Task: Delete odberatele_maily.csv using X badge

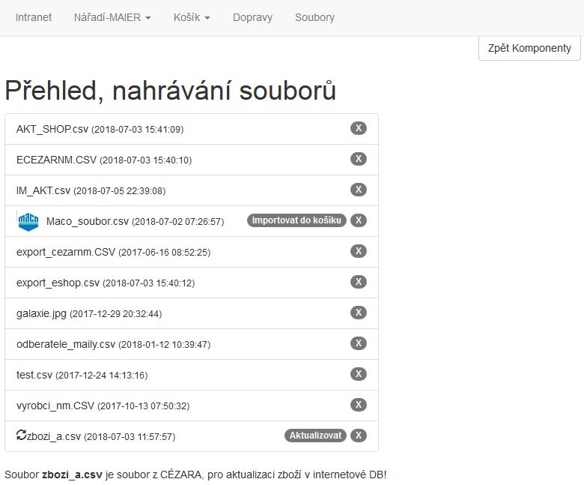Action: 358,343
